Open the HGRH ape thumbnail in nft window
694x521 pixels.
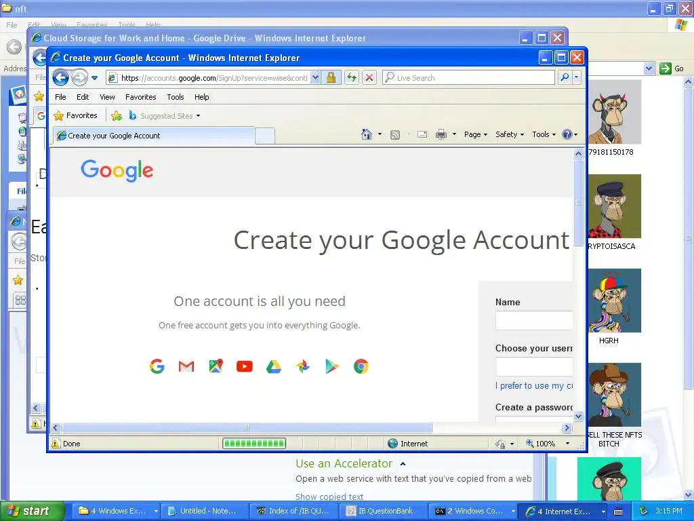[614, 301]
